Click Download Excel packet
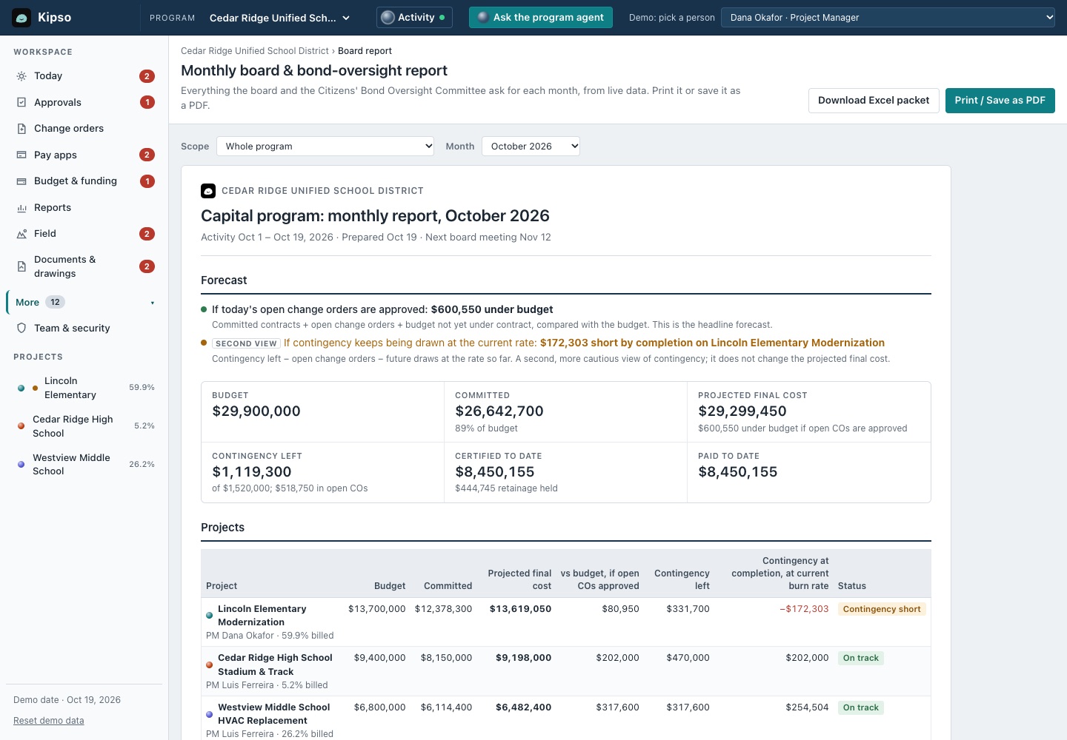The height and width of the screenshot is (740, 1067). point(874,101)
